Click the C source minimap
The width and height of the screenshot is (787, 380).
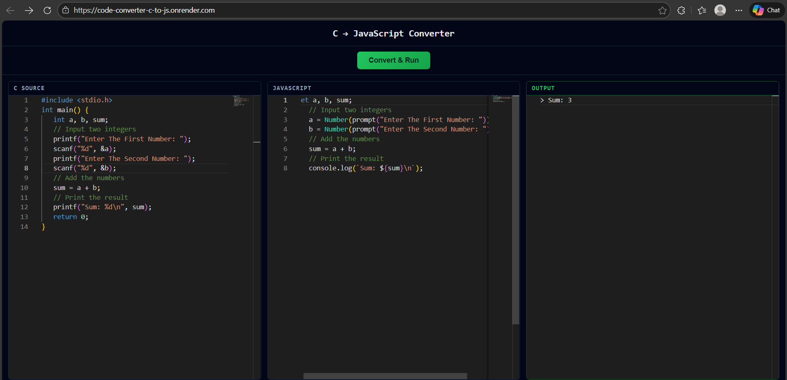pyautogui.click(x=241, y=101)
